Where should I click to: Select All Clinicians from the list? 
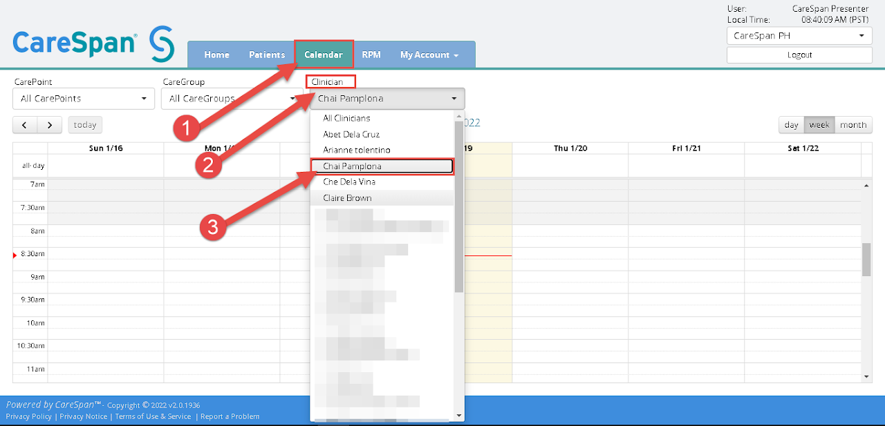(x=382, y=119)
